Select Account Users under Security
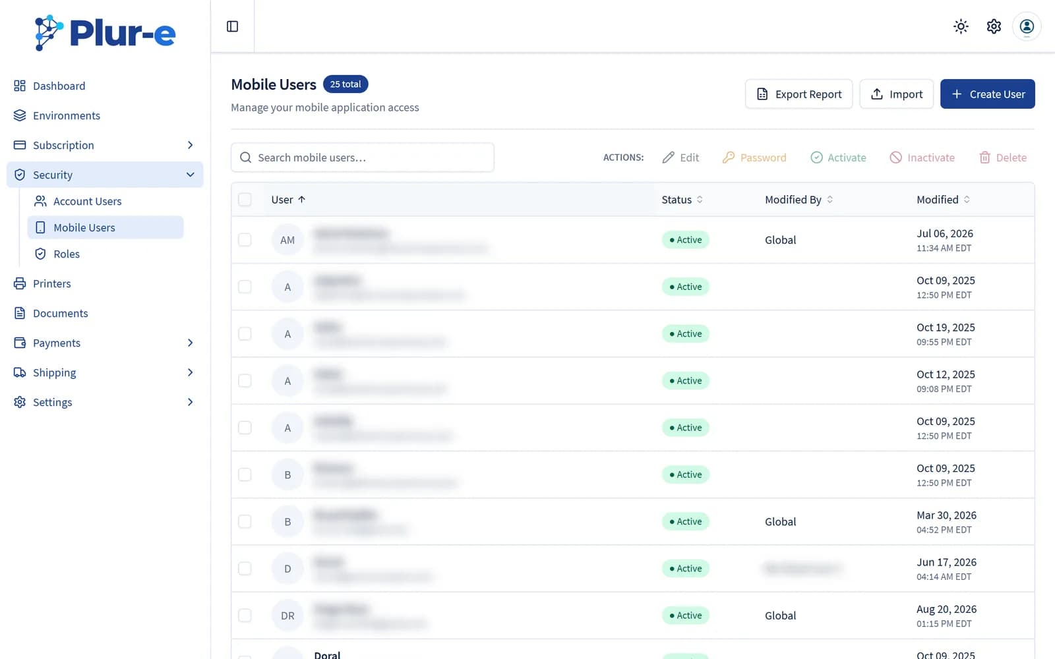 click(x=105, y=201)
